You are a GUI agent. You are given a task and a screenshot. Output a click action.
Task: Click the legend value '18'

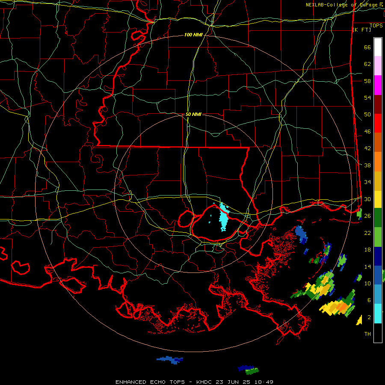(367, 250)
